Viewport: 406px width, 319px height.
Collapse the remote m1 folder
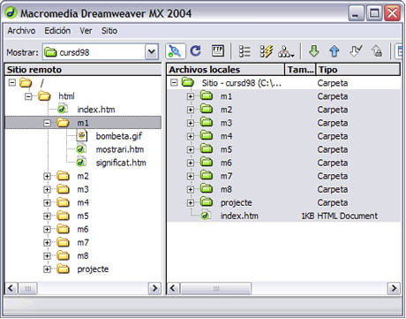click(x=47, y=123)
